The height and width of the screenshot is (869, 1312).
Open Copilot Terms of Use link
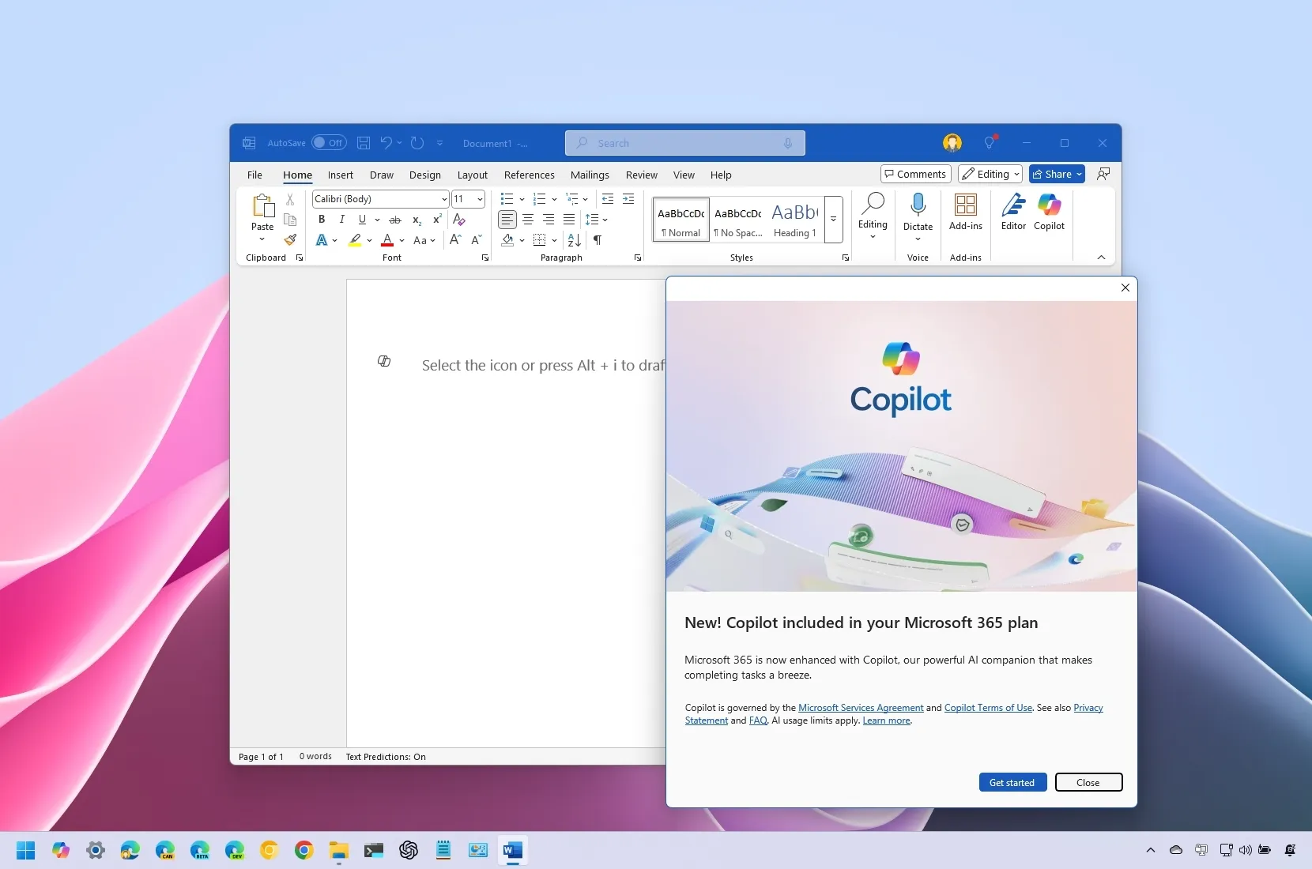[x=988, y=708]
